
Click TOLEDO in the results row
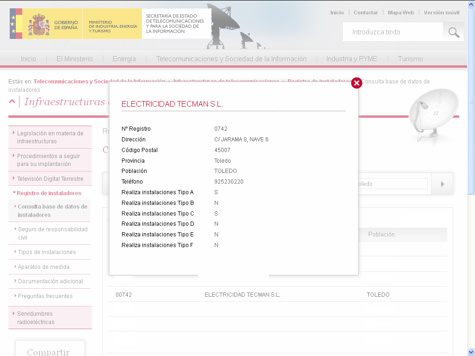click(378, 294)
